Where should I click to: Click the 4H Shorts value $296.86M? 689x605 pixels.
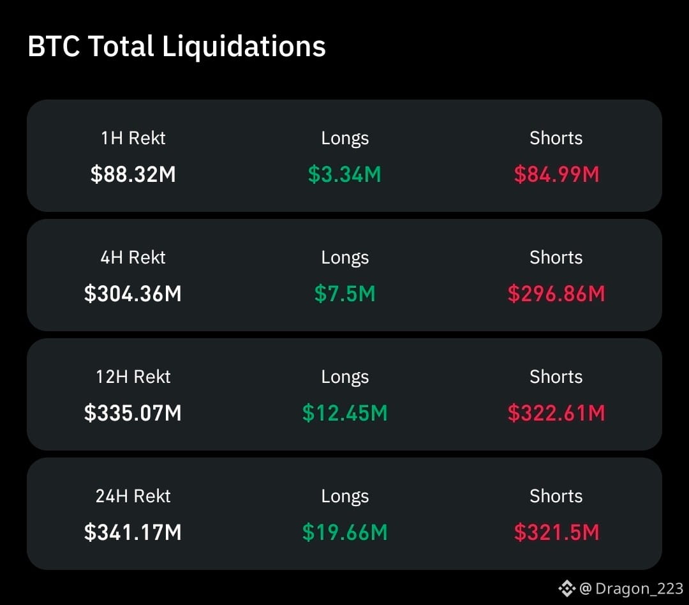(x=556, y=294)
